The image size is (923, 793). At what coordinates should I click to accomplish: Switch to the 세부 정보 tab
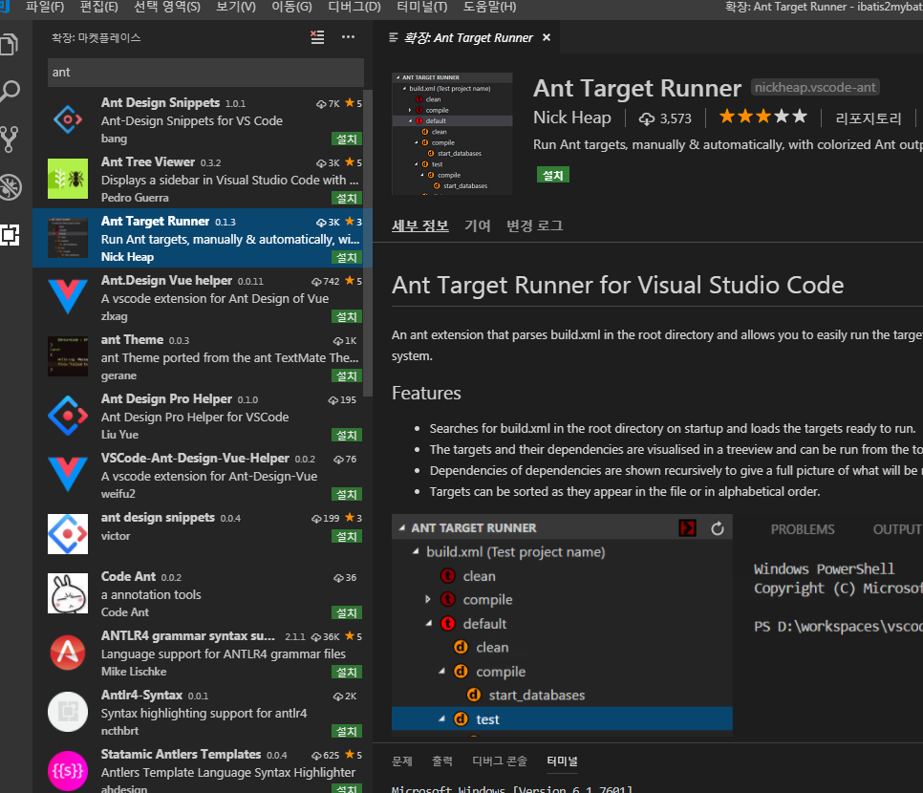tap(420, 225)
